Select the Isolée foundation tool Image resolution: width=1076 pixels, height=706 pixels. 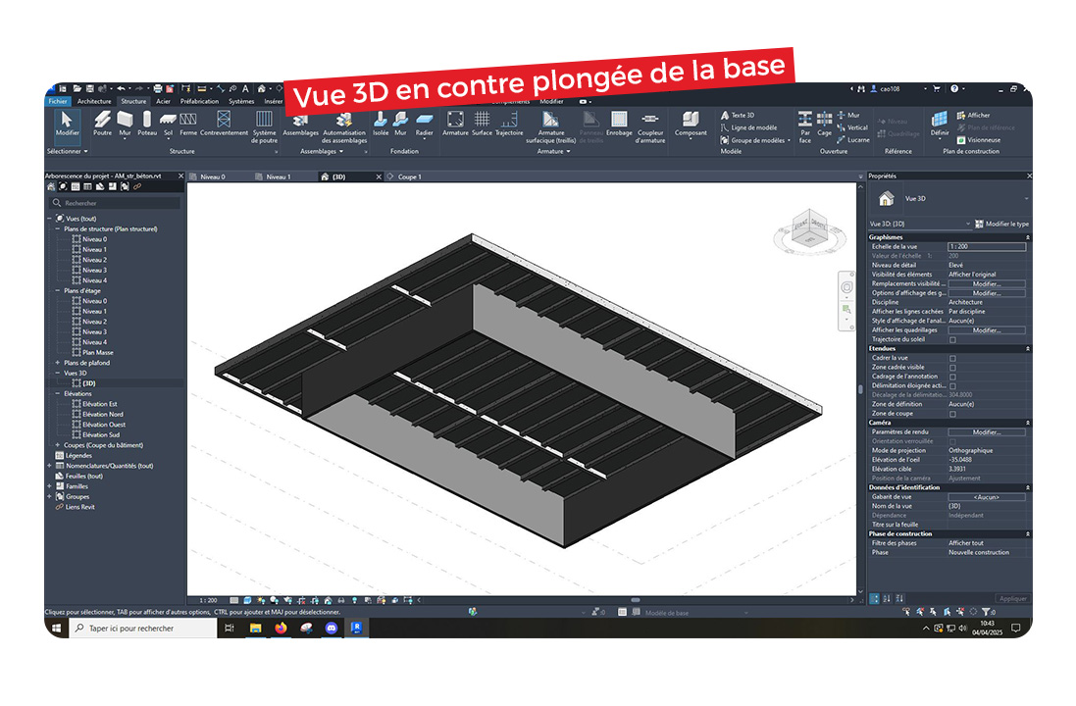click(x=381, y=124)
